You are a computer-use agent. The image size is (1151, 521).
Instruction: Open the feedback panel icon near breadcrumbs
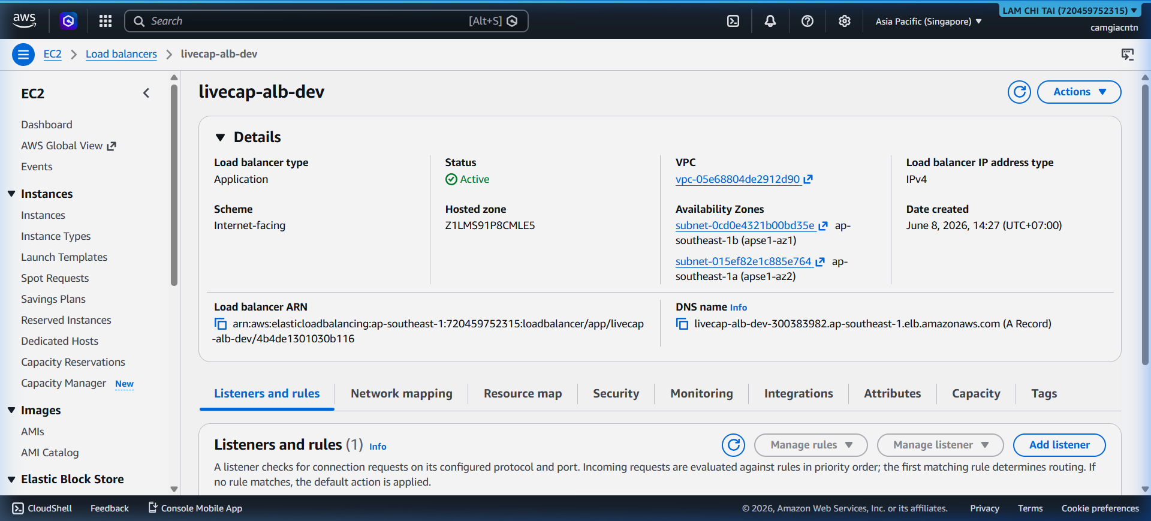coord(1127,55)
